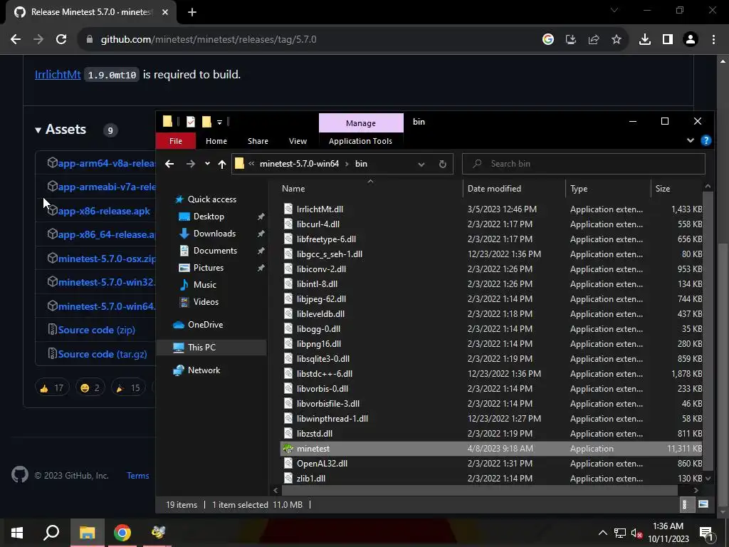
Task: Refresh the bin folder view
Action: (443, 164)
